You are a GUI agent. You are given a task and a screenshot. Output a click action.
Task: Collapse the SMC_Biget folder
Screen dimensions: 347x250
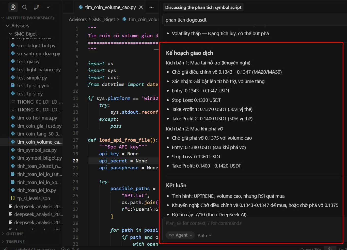(25, 34)
